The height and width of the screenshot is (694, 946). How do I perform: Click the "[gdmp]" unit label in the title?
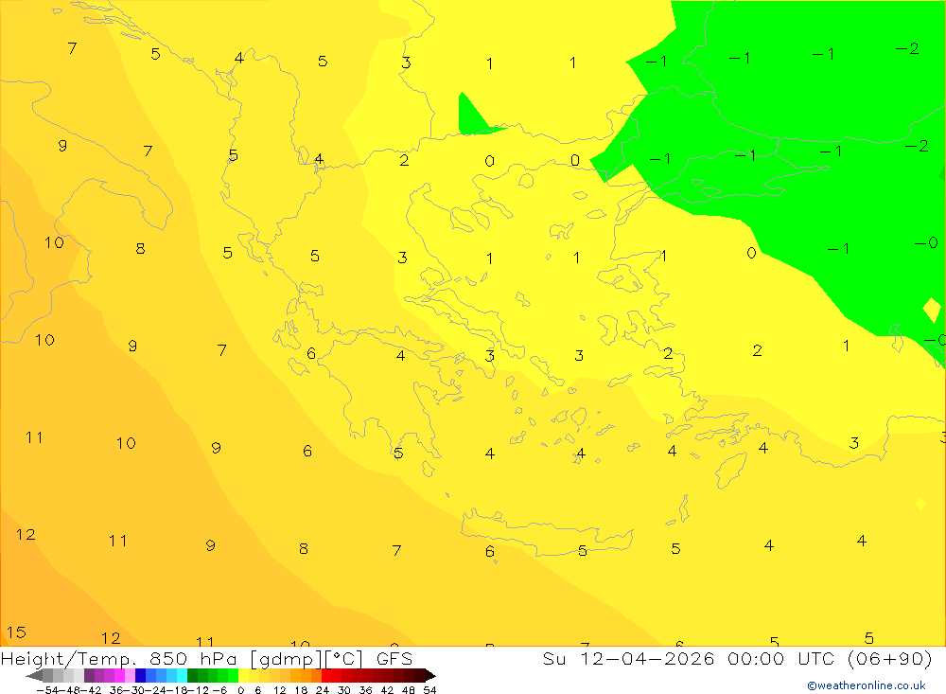(284, 659)
